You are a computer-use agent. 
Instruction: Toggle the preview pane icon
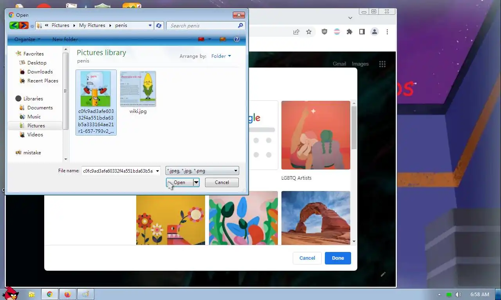tap(223, 39)
